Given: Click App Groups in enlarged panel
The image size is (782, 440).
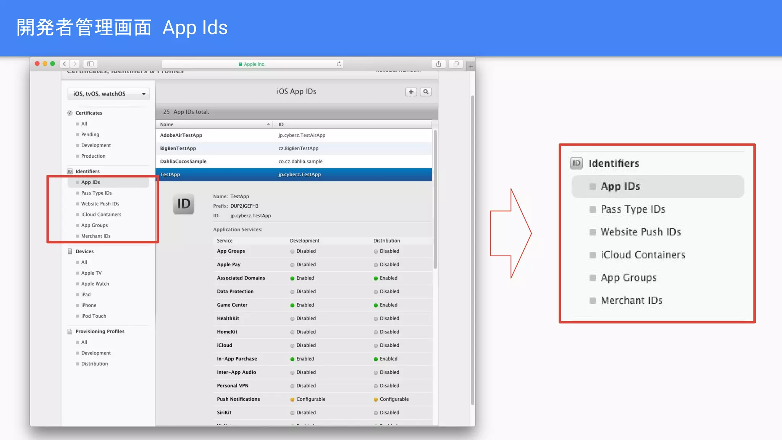Looking at the screenshot, I should point(628,278).
